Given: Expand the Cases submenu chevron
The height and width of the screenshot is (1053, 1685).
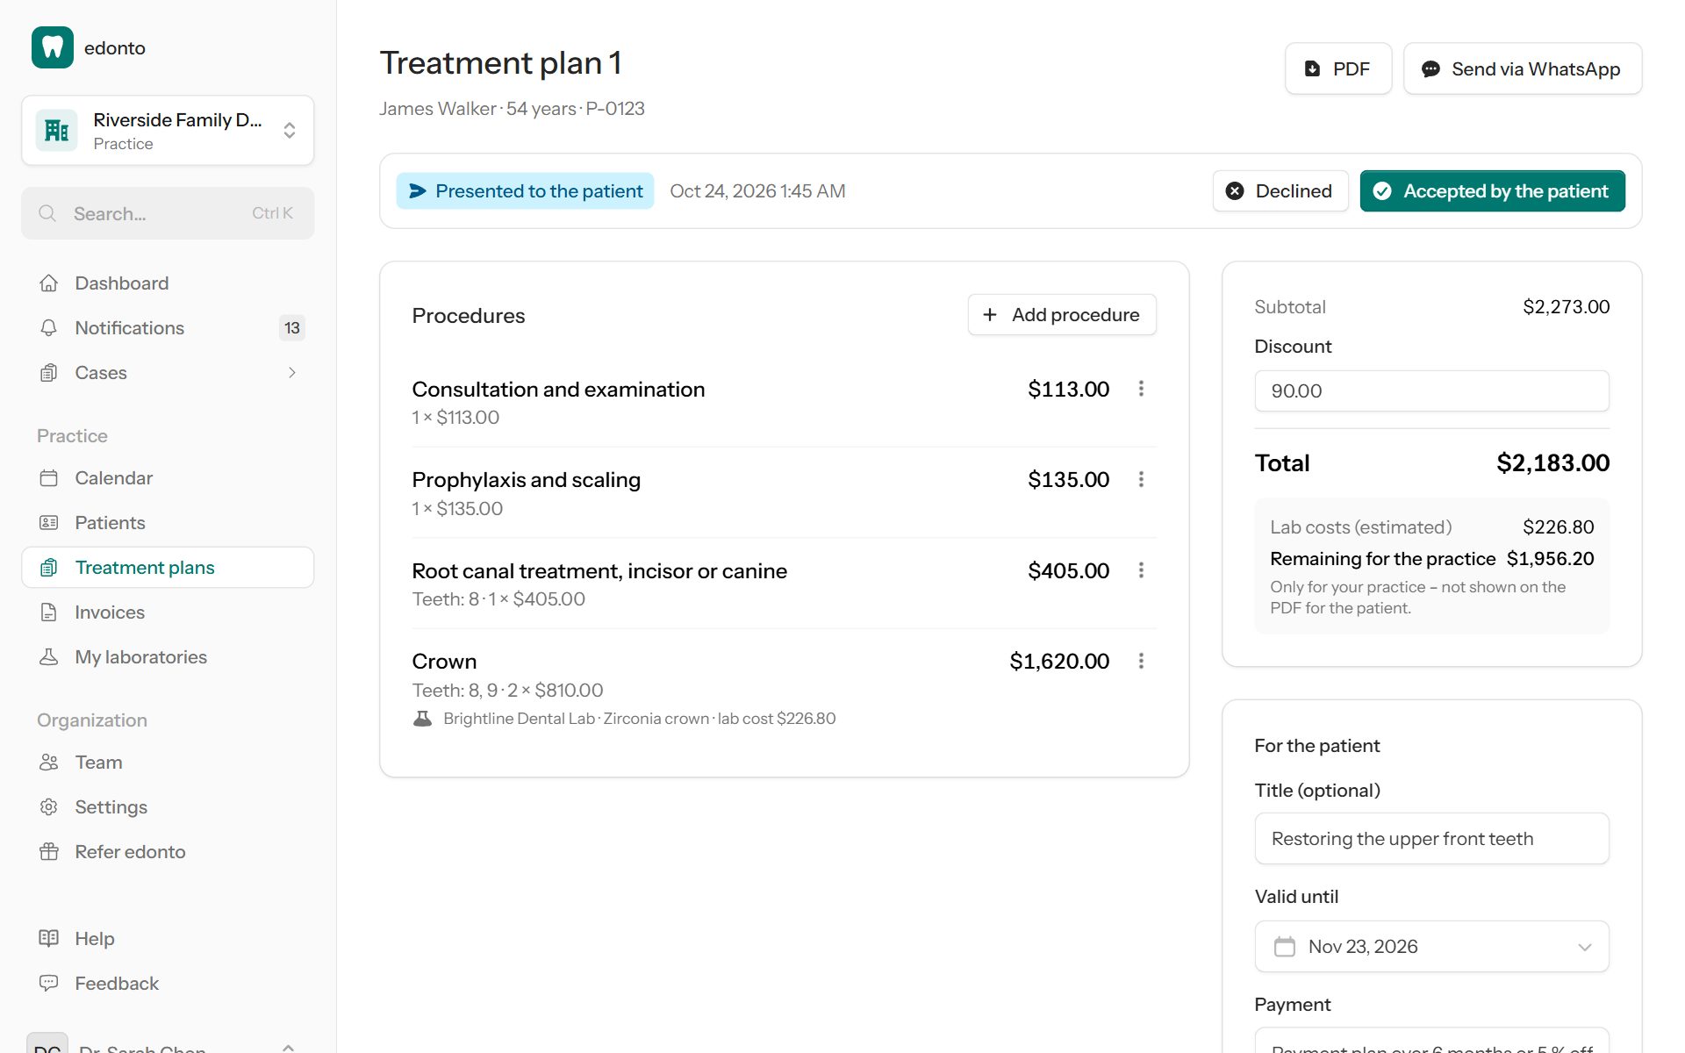Looking at the screenshot, I should (292, 372).
